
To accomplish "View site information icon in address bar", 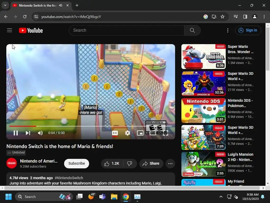I will click(x=36, y=17).
